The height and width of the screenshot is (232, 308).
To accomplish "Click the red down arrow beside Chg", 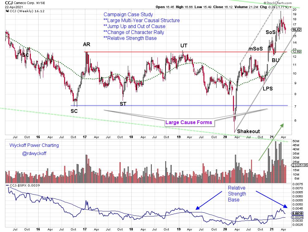I will [290, 7].
